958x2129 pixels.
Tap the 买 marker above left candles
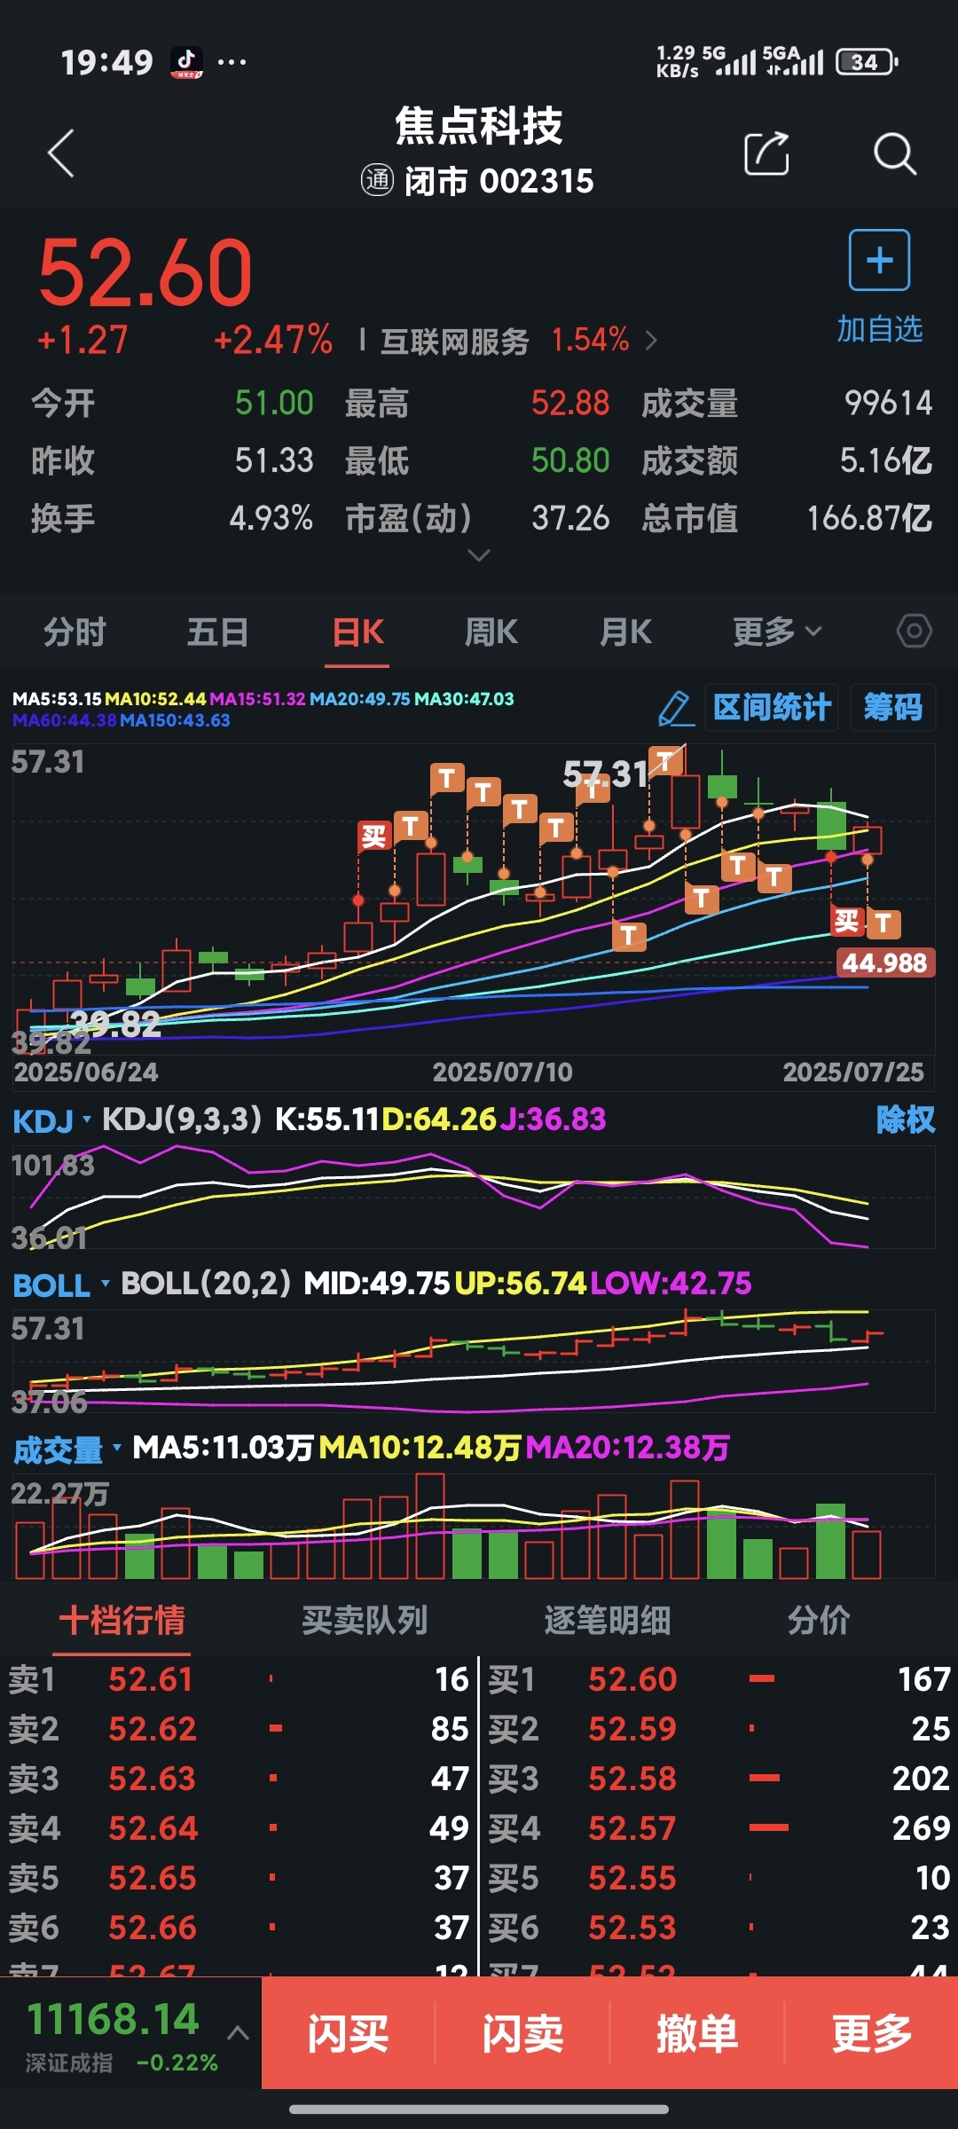[374, 836]
